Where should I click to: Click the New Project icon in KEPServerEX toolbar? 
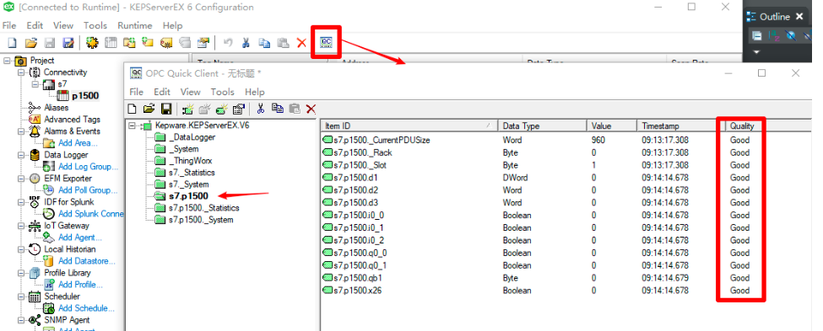click(x=12, y=43)
